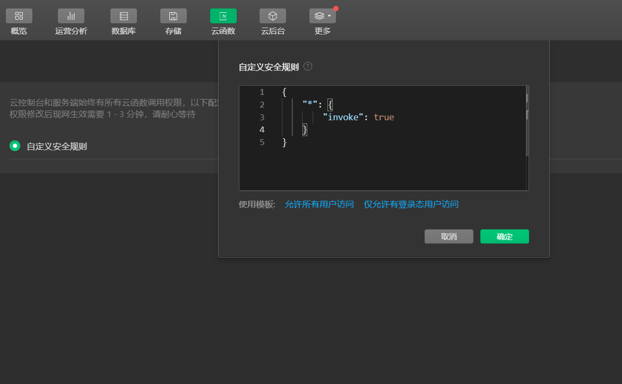Image resolution: width=622 pixels, height=384 pixels.
Task: Click the 存储 tab label
Action: pyautogui.click(x=174, y=31)
